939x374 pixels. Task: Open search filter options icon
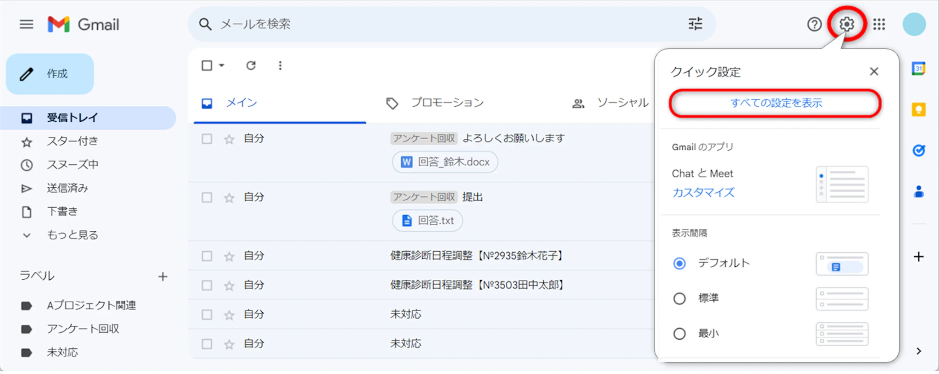click(695, 24)
